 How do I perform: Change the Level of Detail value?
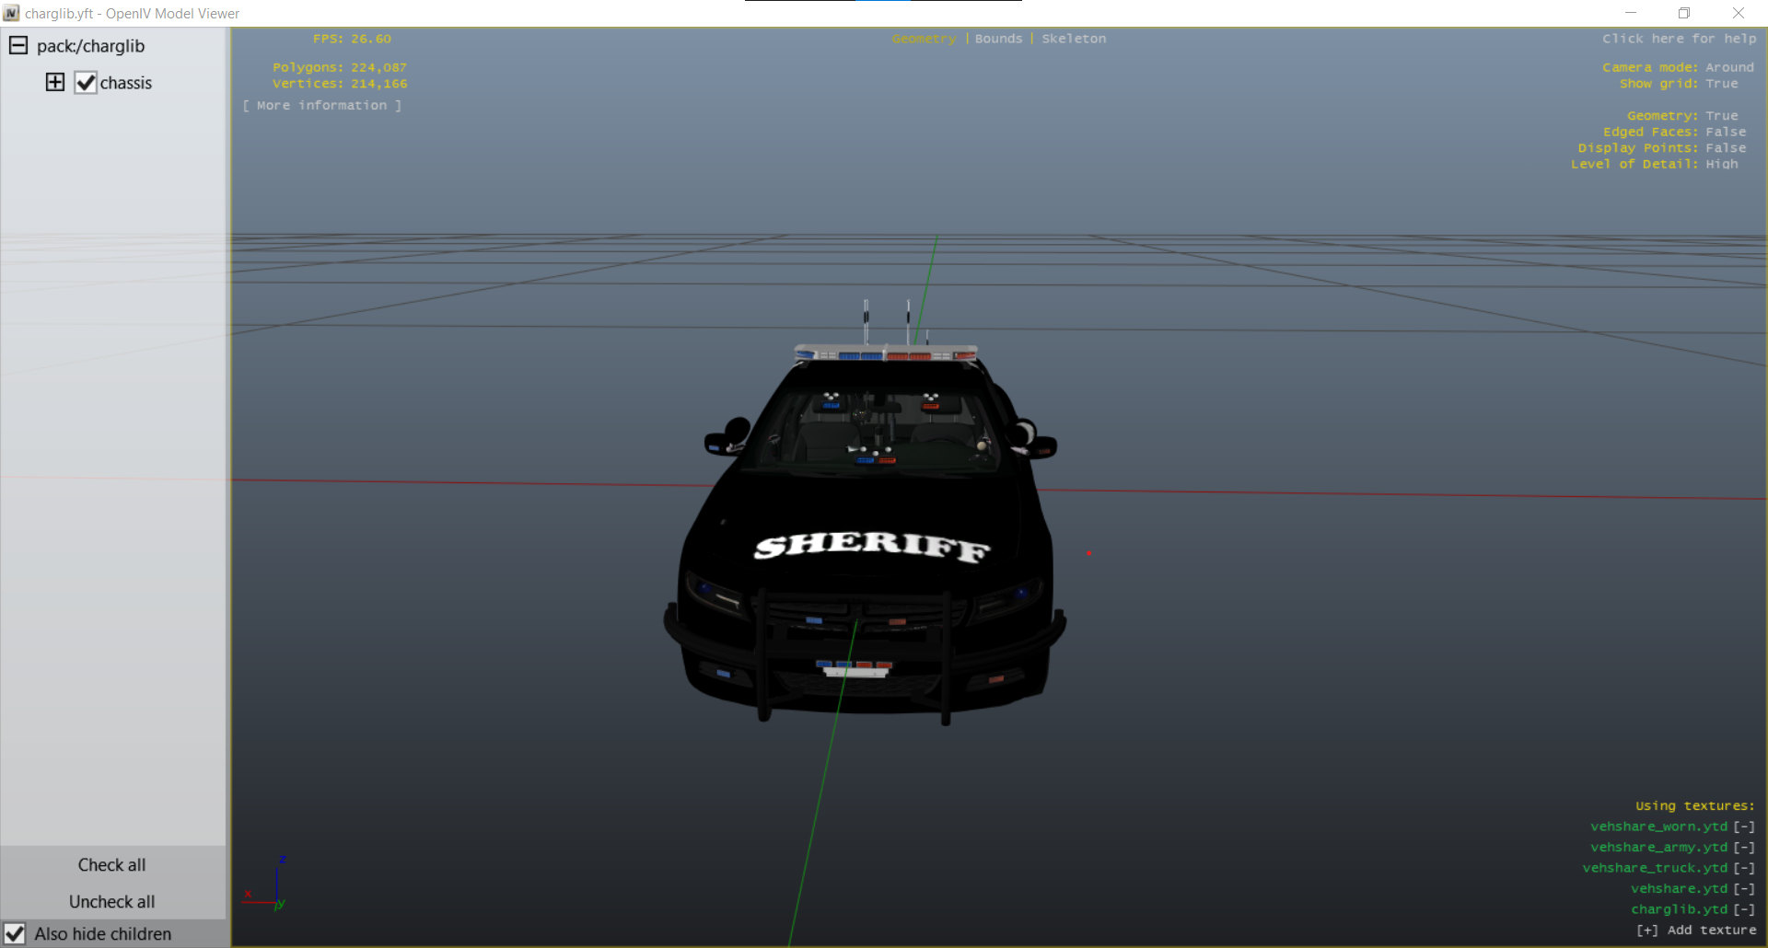[1721, 164]
